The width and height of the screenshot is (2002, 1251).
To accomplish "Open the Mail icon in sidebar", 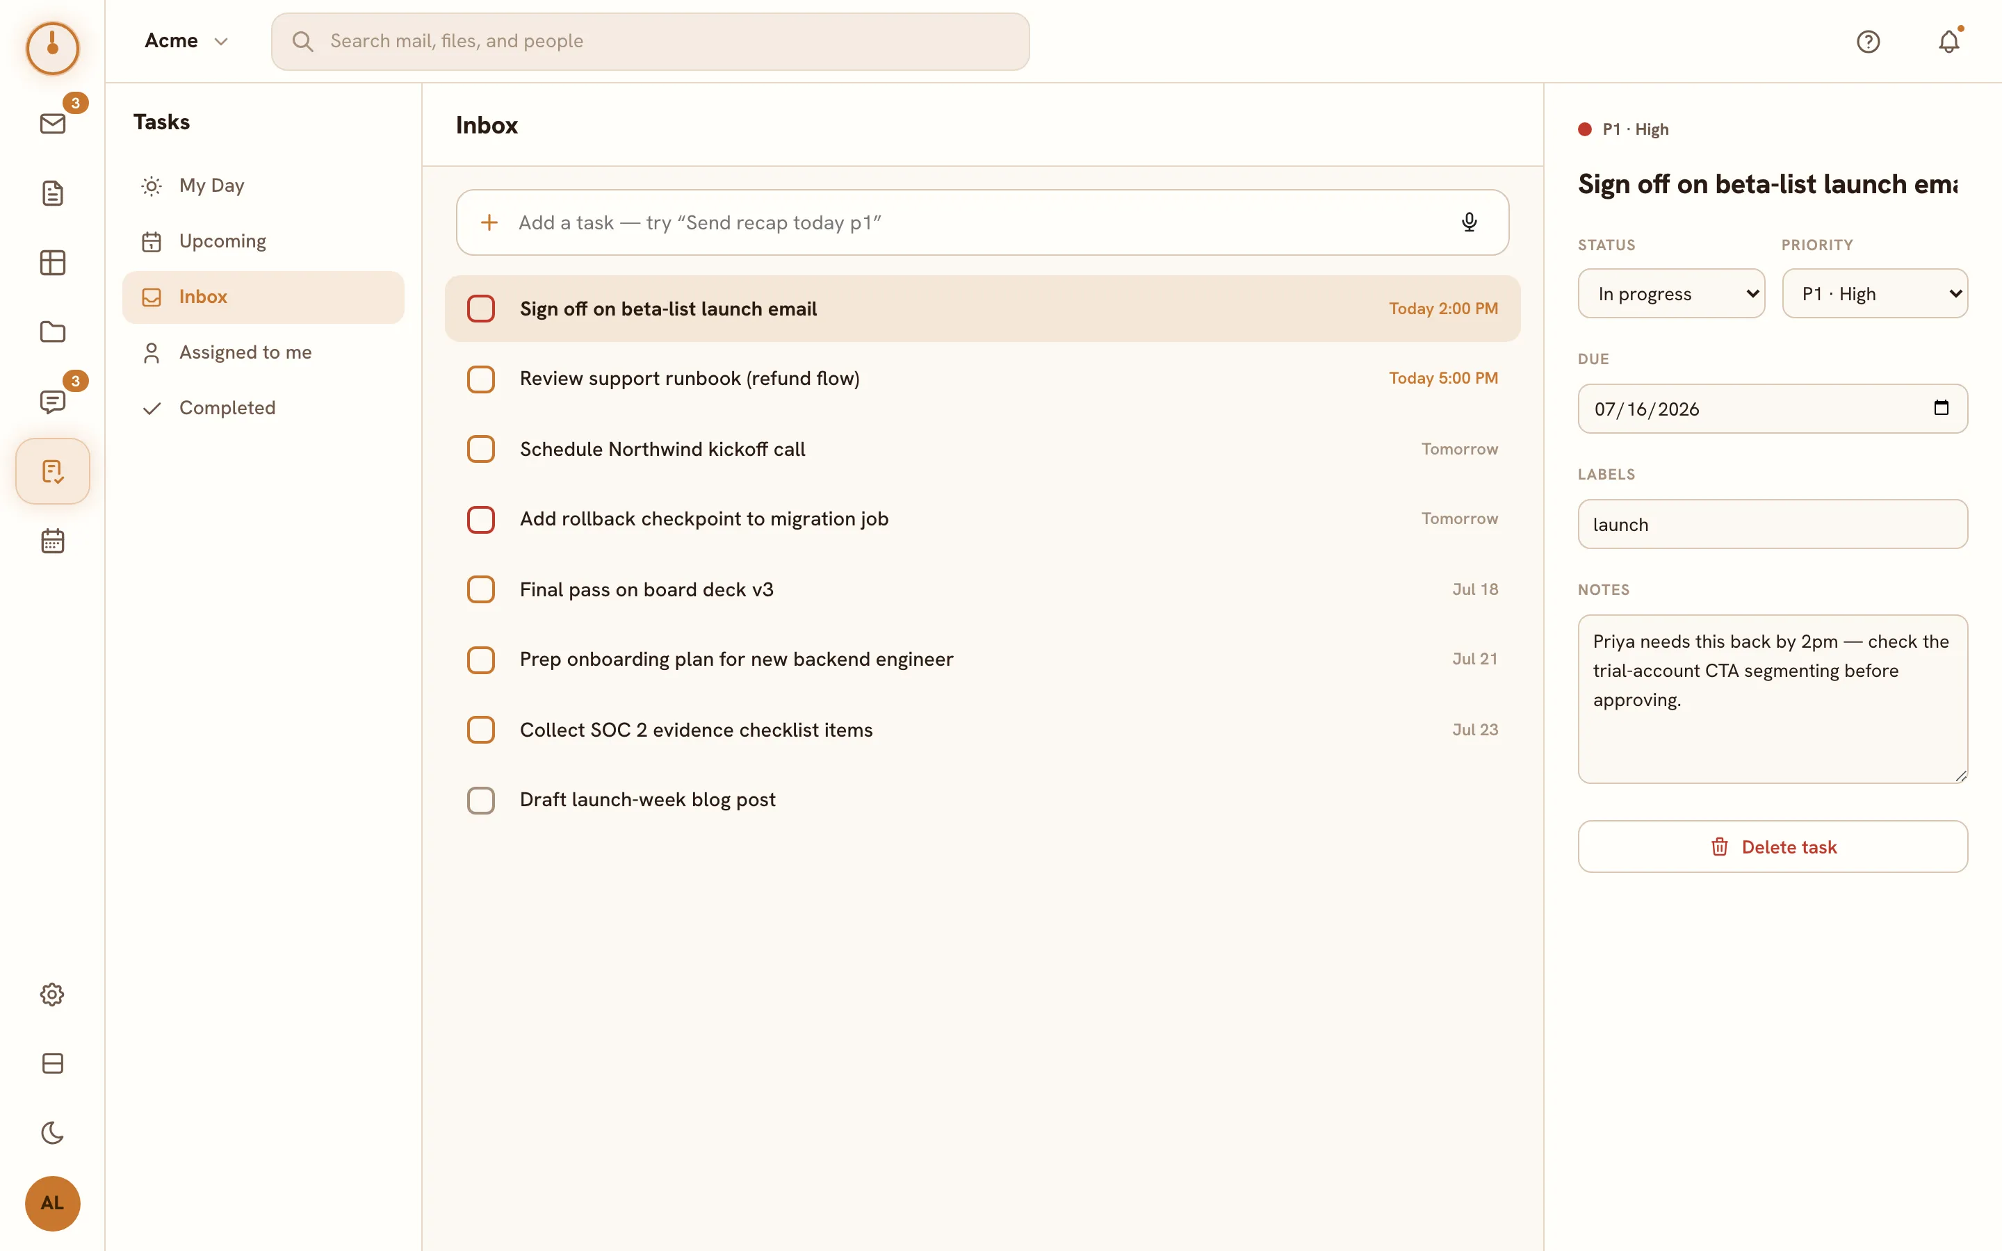I will tap(52, 124).
